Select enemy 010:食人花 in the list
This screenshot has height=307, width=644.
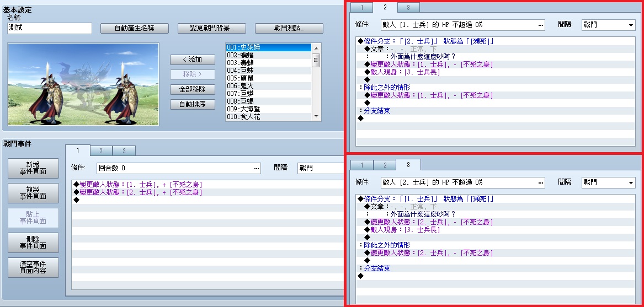click(x=269, y=117)
